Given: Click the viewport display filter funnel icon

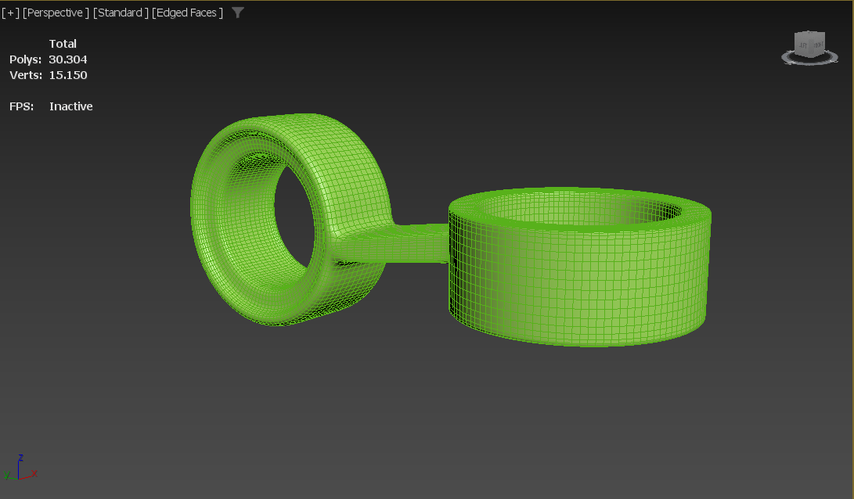Looking at the screenshot, I should (x=237, y=13).
